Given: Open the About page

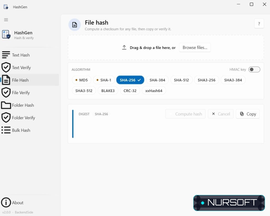Looking at the screenshot, I should point(30,202).
